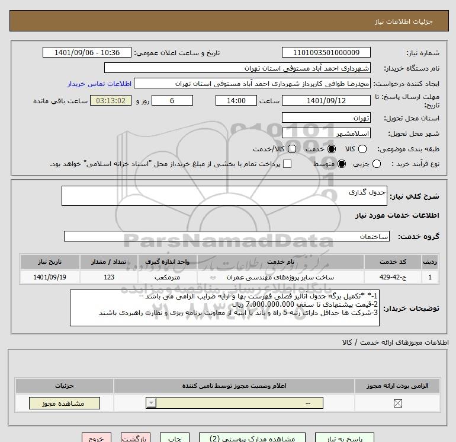The height and width of the screenshot is (442, 456).
Task: Click the الزامی بودن ارائه مجوز header
Action: pos(397,386)
